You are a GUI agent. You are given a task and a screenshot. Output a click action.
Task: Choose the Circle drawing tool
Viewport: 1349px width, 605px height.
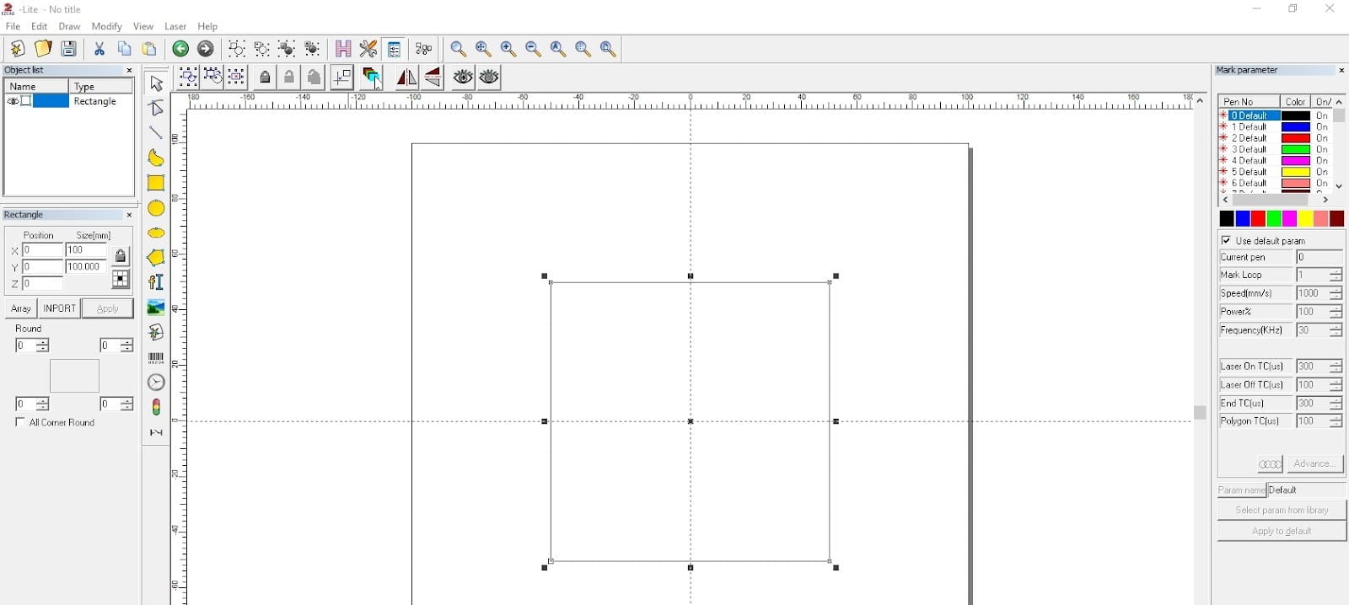[x=156, y=208]
